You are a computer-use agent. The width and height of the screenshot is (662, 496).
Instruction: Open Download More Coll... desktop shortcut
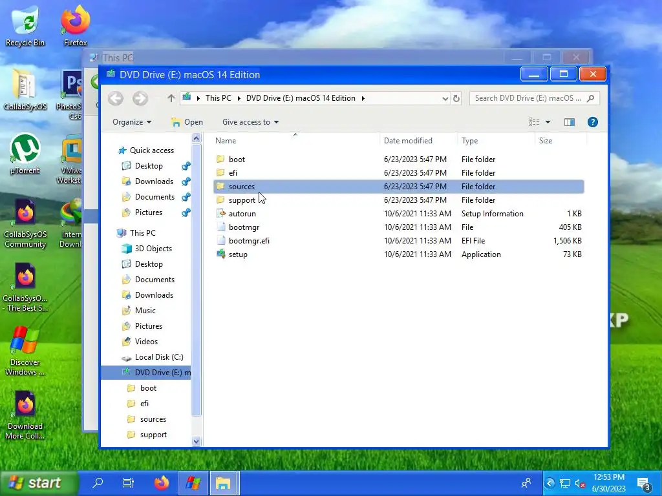click(25, 415)
